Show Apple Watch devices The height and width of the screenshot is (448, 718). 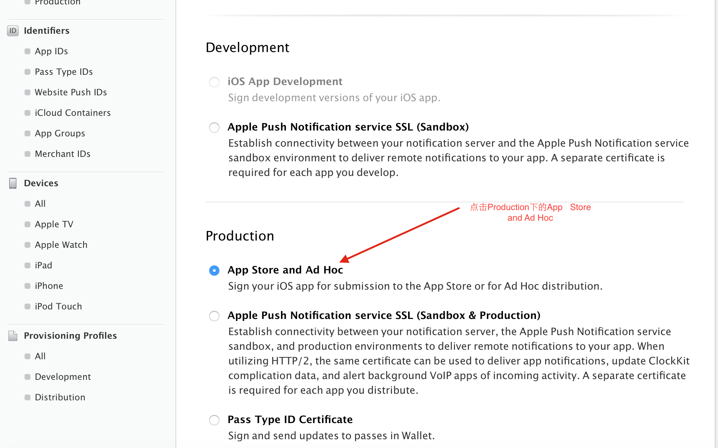coord(61,245)
